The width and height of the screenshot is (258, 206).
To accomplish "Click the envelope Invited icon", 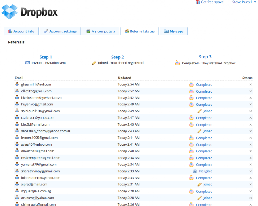I will 27,63.
